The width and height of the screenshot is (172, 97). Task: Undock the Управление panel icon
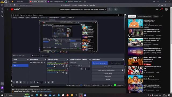[x=123, y=59]
